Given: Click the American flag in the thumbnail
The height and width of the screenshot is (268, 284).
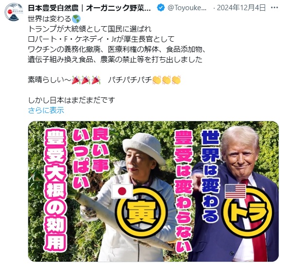Looking at the screenshot, I should [x=235, y=191].
